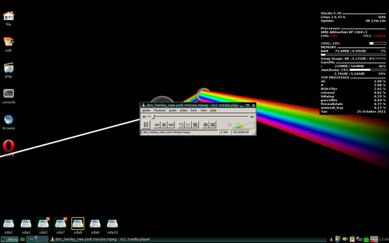Viewport: 389px width, 243px height.
Task: Mute audio via VLC speaker icon
Action: (x=230, y=124)
